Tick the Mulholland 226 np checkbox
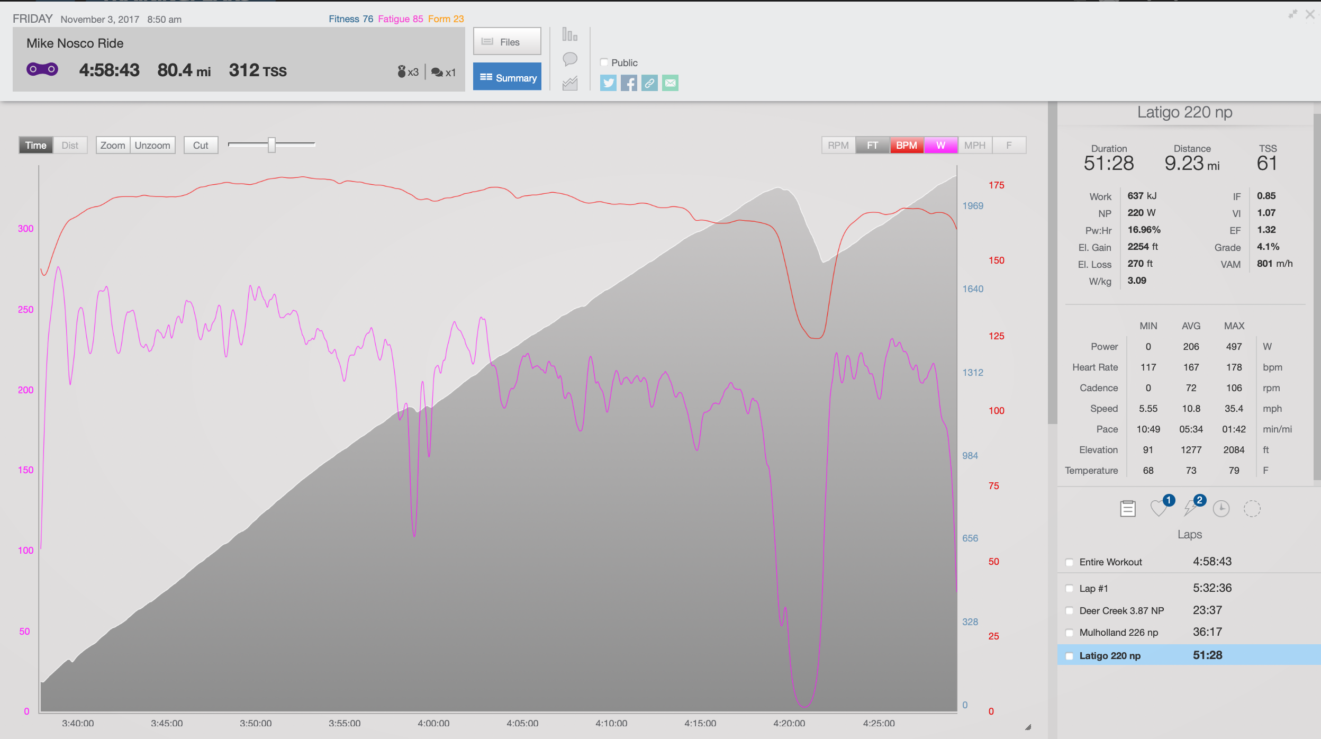This screenshot has height=739, width=1321. tap(1070, 633)
